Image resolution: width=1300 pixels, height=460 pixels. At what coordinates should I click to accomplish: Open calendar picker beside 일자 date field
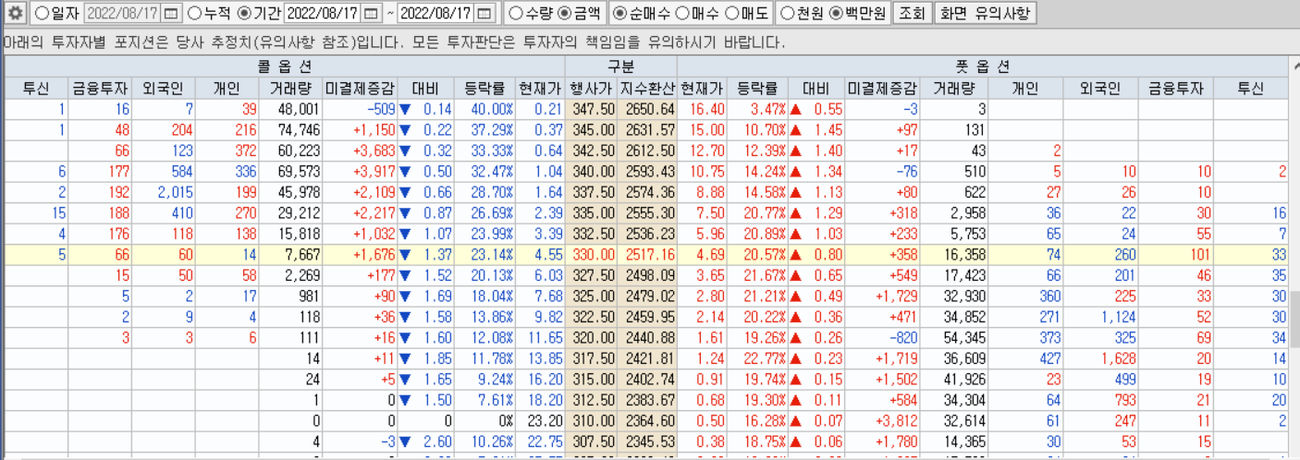tap(171, 14)
